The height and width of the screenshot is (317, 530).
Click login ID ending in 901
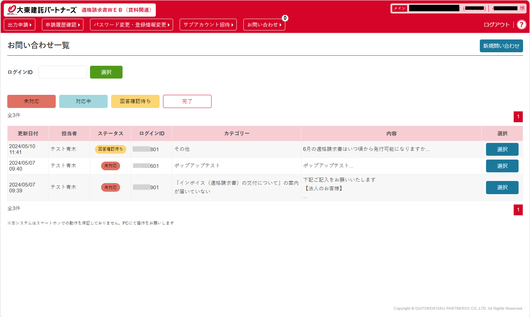[x=146, y=187]
